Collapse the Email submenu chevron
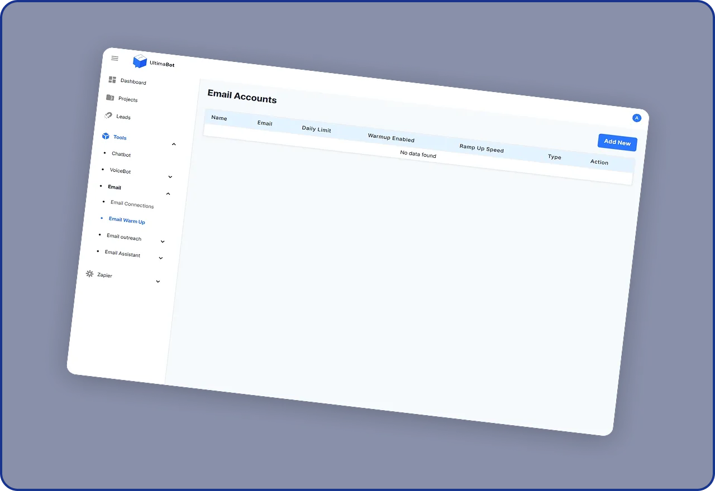This screenshot has height=491, width=715. [168, 194]
